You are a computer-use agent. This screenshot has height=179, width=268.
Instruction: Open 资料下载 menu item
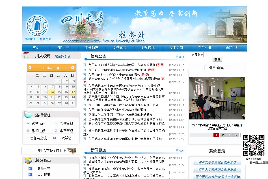point(232,48)
